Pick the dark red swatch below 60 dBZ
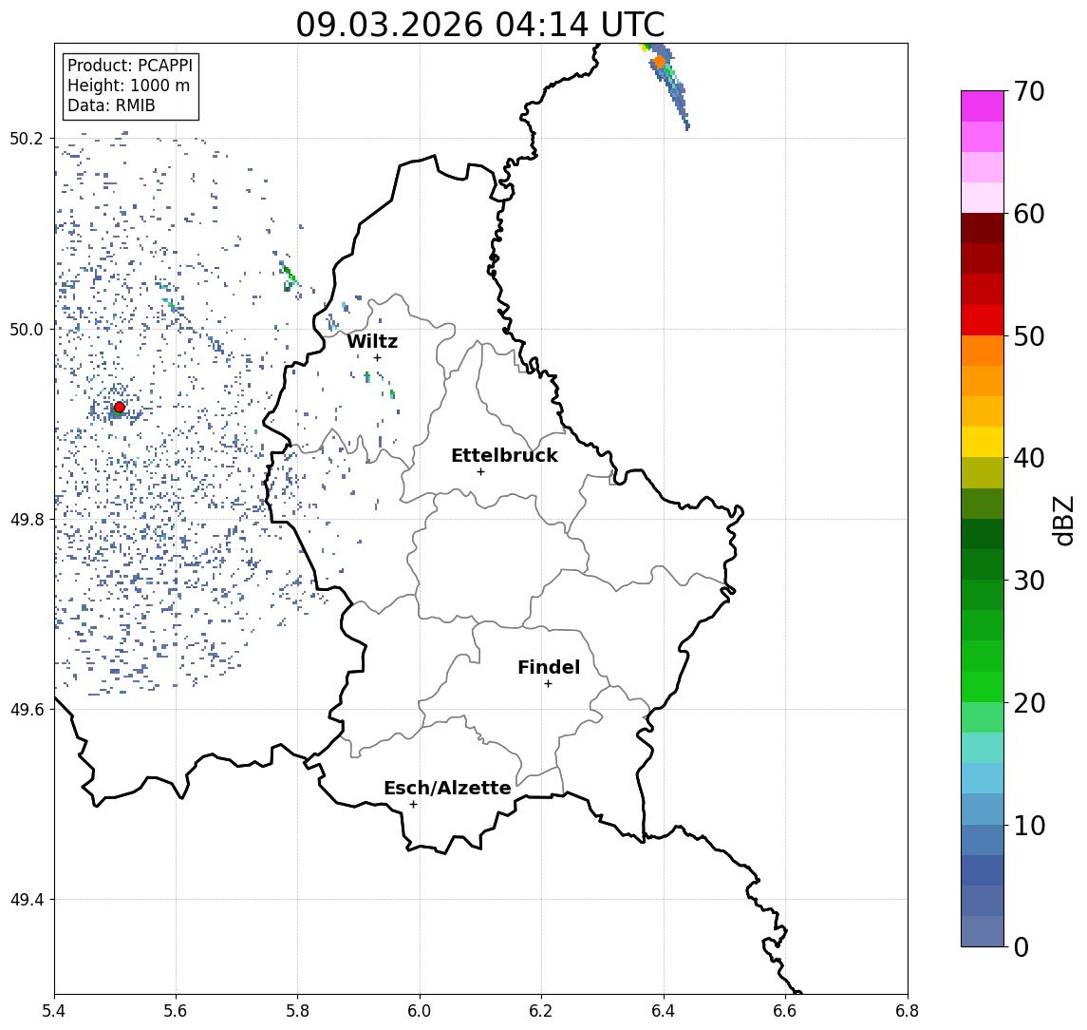This screenshot has height=1030, width=1087. coord(982,228)
